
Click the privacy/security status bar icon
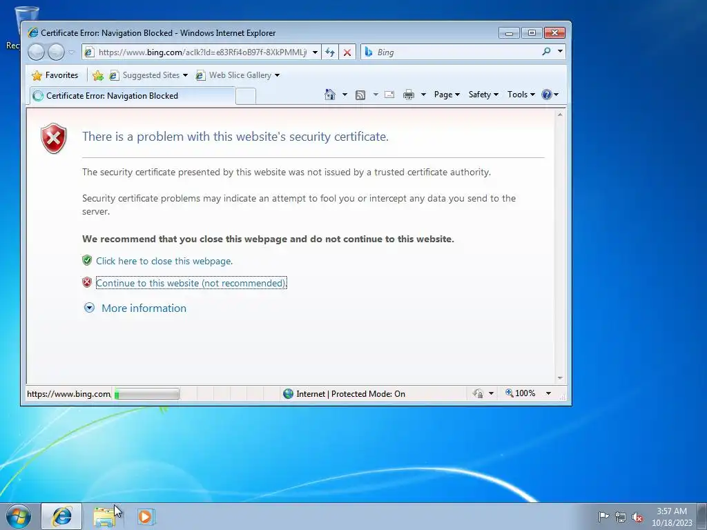click(x=478, y=393)
